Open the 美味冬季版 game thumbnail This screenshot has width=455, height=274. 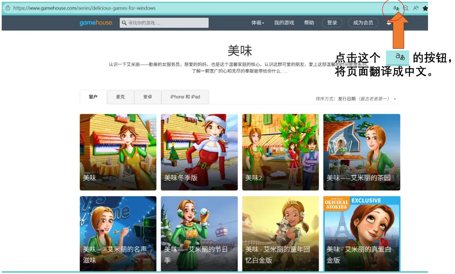click(x=199, y=152)
